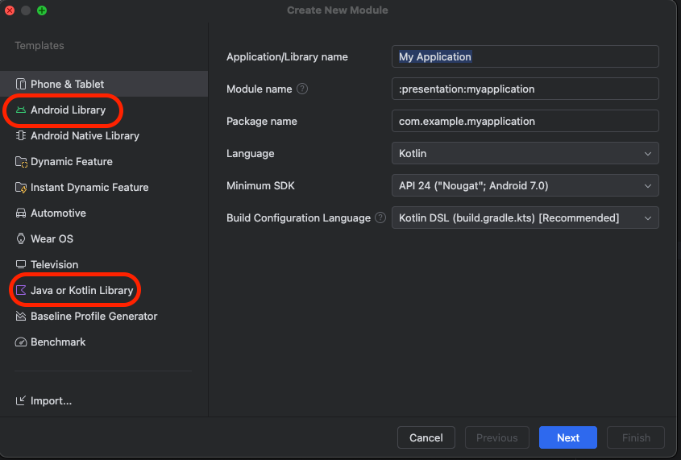681x460 pixels.
Task: Edit the Package name field
Action: [525, 121]
